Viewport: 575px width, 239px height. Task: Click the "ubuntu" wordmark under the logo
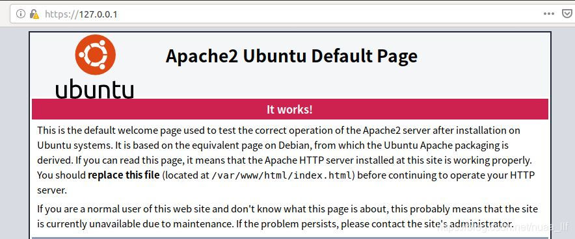click(94, 89)
